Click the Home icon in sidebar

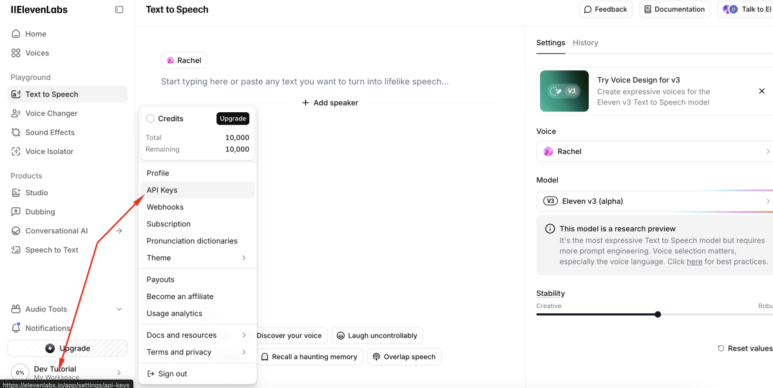[16, 34]
